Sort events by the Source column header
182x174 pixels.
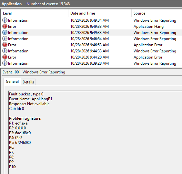pyautogui.click(x=139, y=13)
